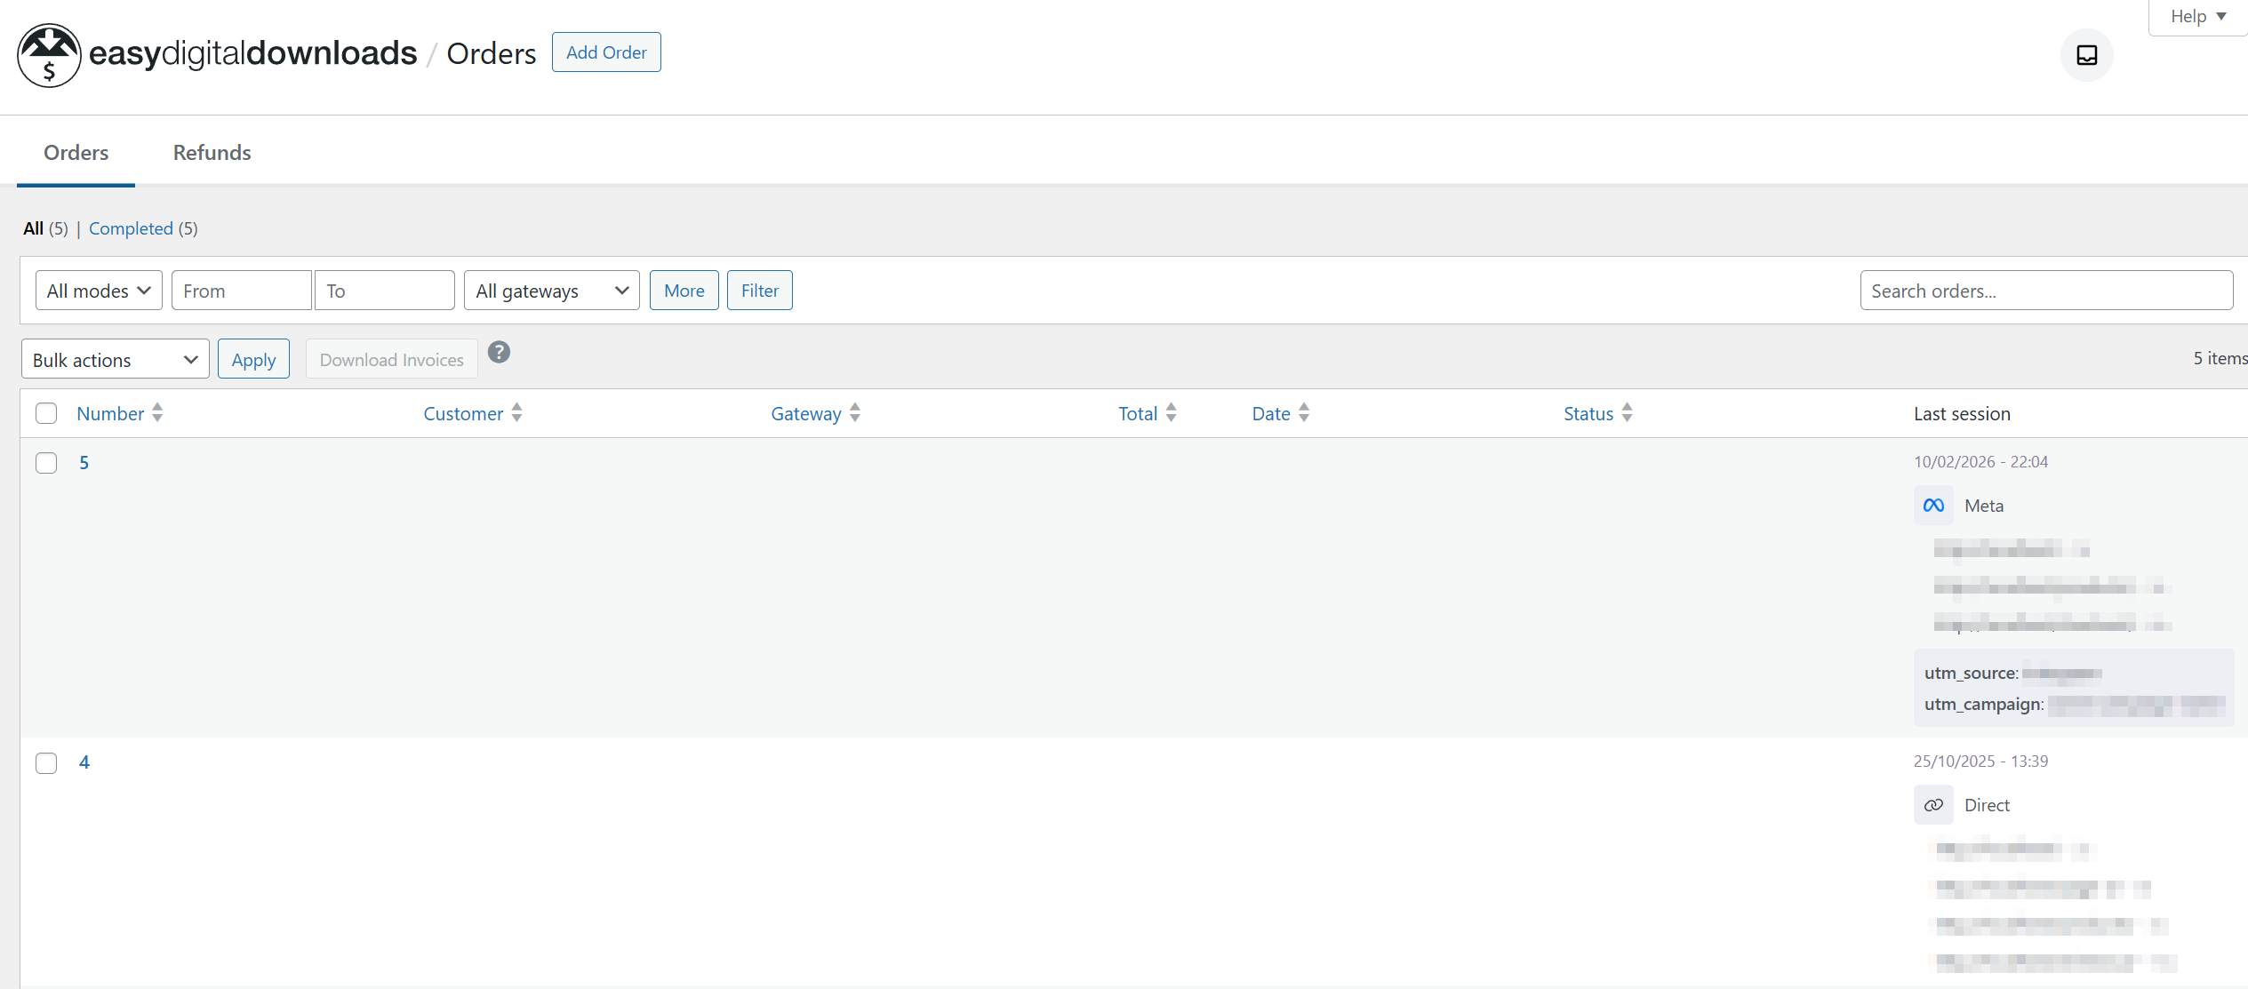This screenshot has width=2248, height=989.
Task: Select the checkbox for order 5
Action: pos(46,463)
